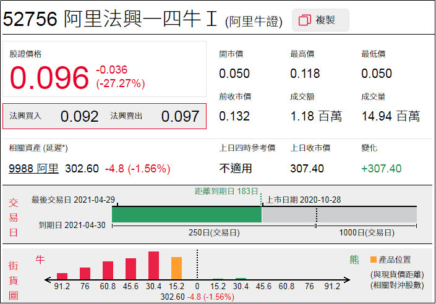The image size is (436, 304).
Task: Click the 最高價 value 0.118
Action: (x=305, y=74)
